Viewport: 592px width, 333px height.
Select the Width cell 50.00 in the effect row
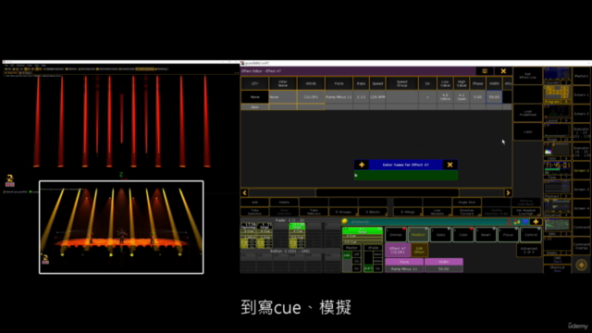click(x=494, y=97)
